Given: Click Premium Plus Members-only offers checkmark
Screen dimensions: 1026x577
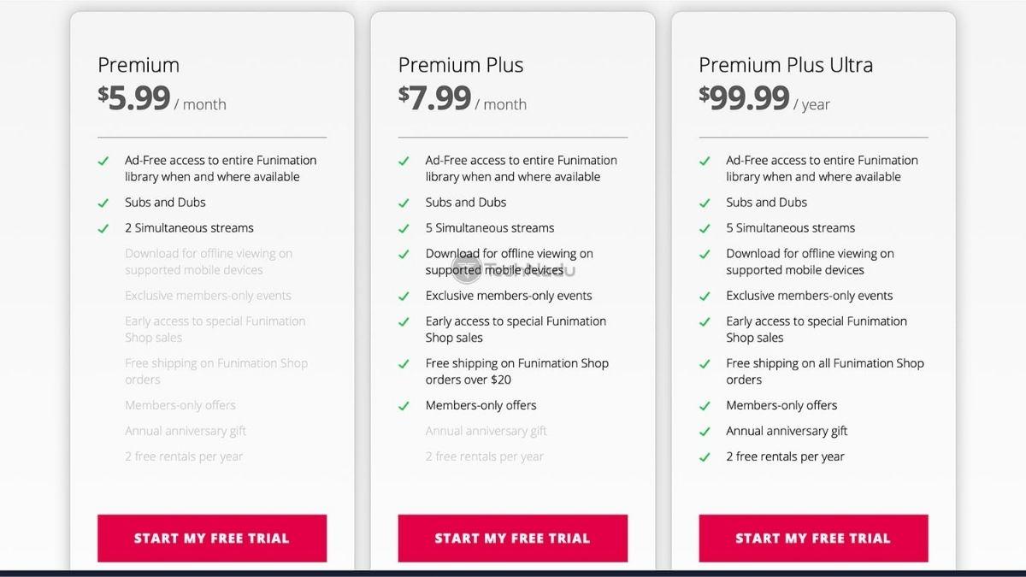Looking at the screenshot, I should click(x=404, y=406).
